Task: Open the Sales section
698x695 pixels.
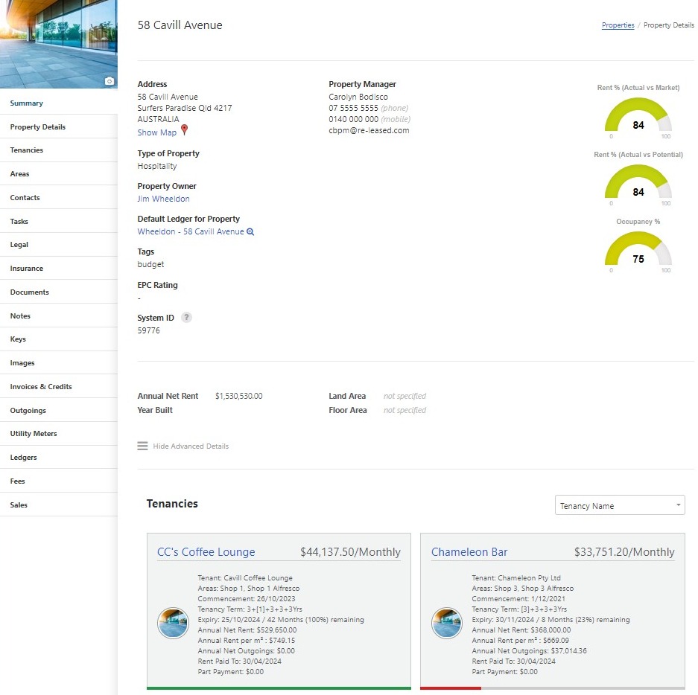Action: (59, 505)
